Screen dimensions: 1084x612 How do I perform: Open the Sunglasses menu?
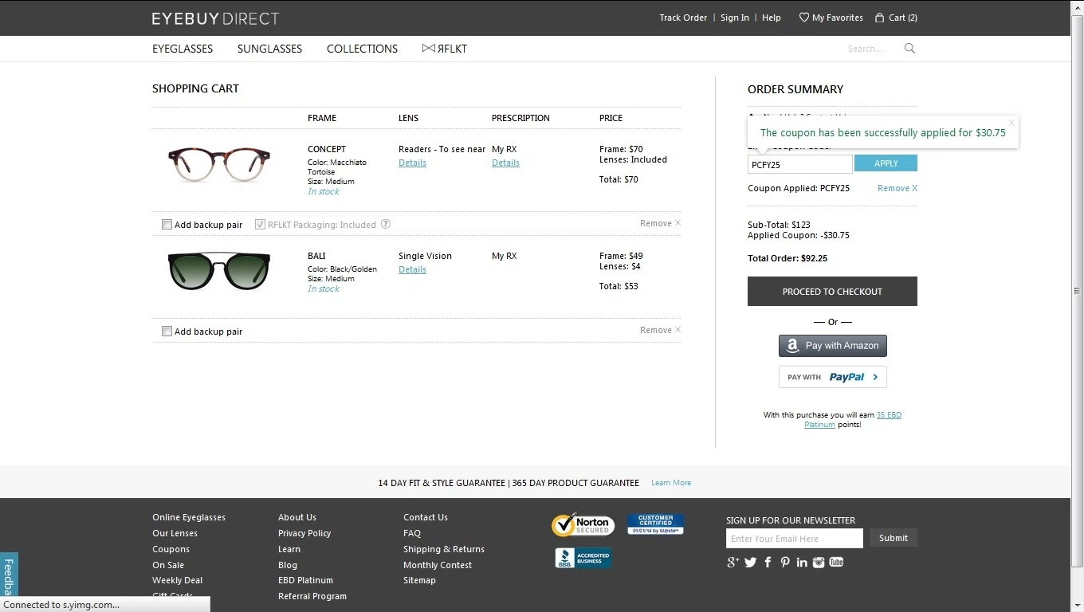pyautogui.click(x=269, y=49)
